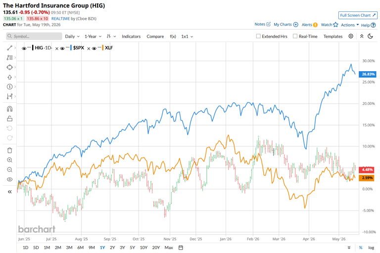Select the 1M time range
Viewport: 380px width, 253px height.
[x=47, y=248]
